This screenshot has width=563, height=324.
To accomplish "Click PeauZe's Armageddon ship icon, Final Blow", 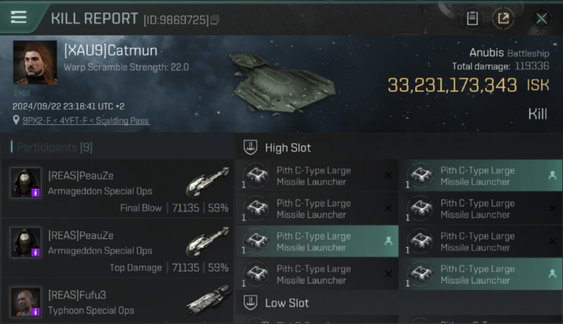I will tap(208, 181).
